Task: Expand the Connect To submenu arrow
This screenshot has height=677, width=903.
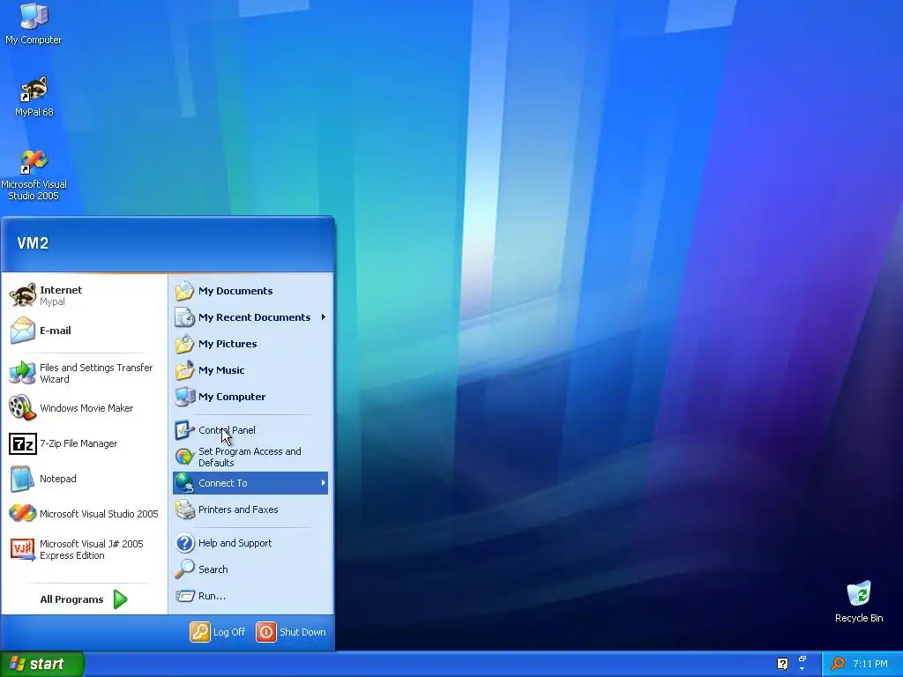Action: coord(324,483)
